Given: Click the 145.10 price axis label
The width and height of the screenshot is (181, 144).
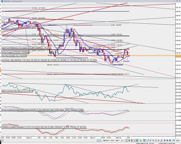Looking at the screenshot, I should (x=178, y=36).
